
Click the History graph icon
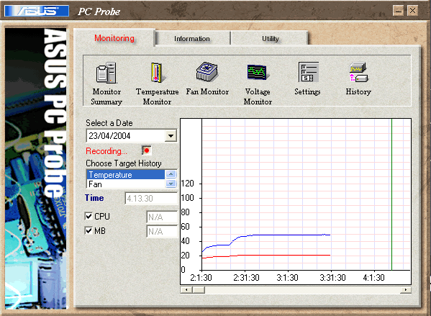click(358, 72)
